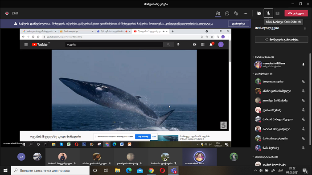Click the whale video frame in shared screen
The height and width of the screenshot is (175, 312).
click(124, 90)
